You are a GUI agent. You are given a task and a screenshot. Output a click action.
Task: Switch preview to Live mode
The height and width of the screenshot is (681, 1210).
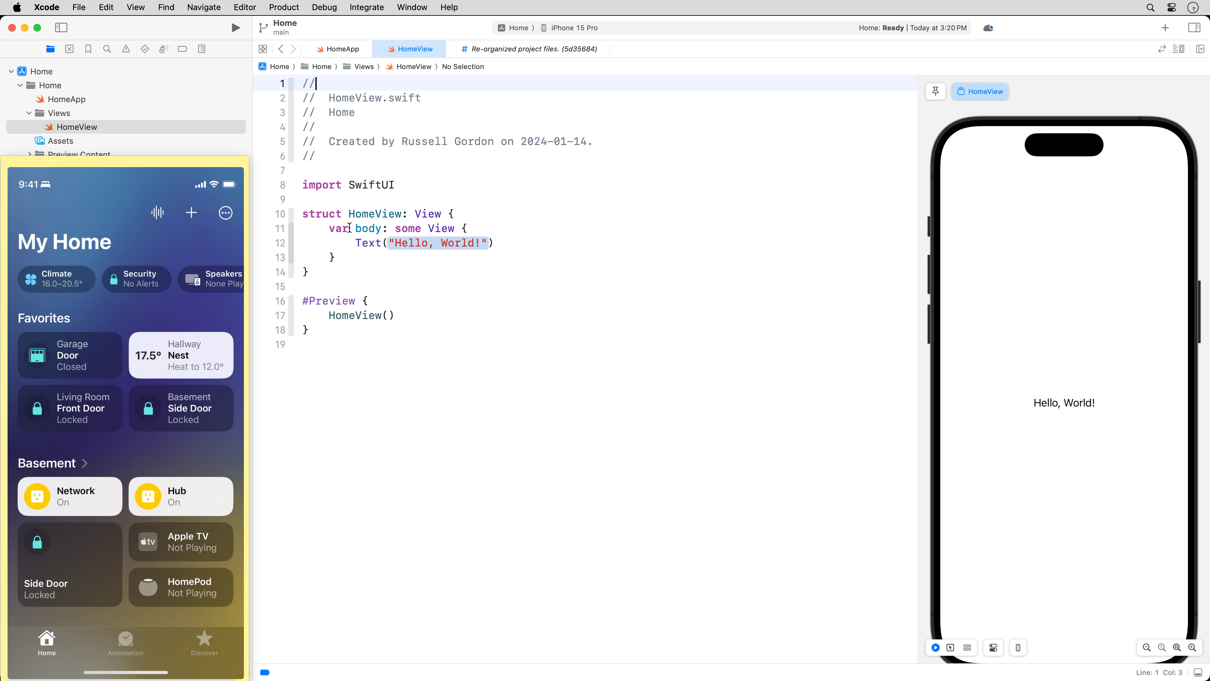tap(936, 648)
